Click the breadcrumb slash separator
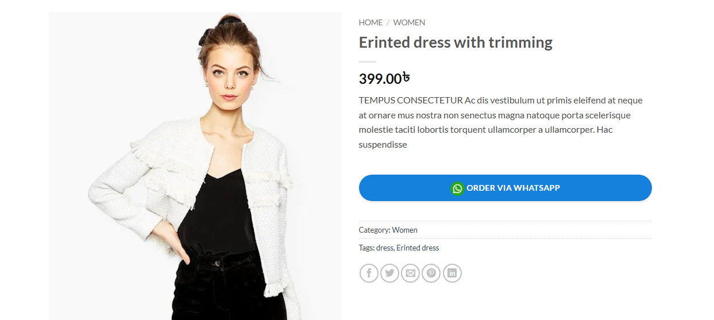The height and width of the screenshot is (320, 714). point(388,22)
